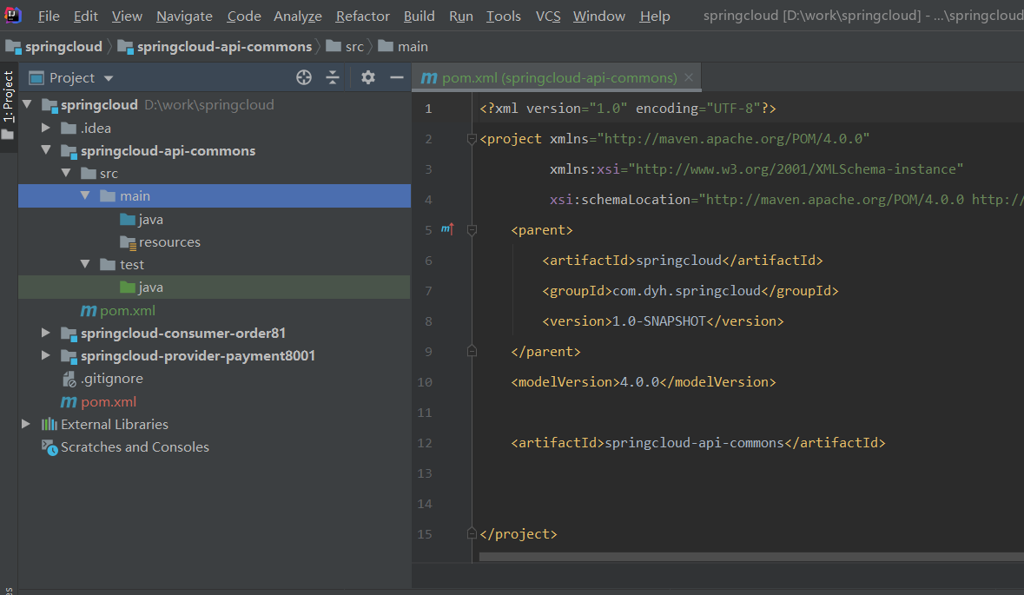1024x595 pixels.
Task: Open the Tools menu
Action: click(504, 16)
